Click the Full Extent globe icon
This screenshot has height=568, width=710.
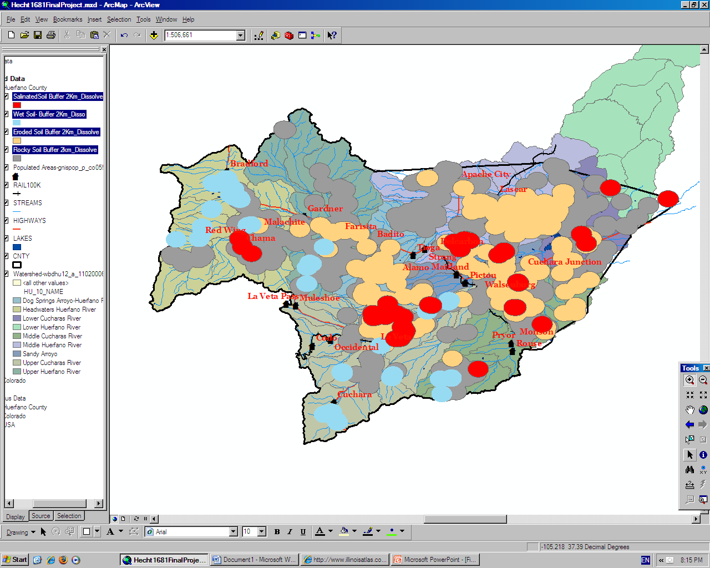pyautogui.click(x=703, y=410)
